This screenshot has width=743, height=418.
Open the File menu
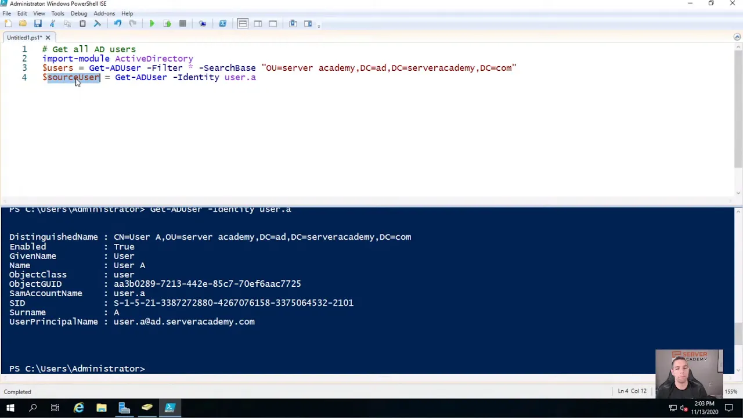tap(6, 13)
